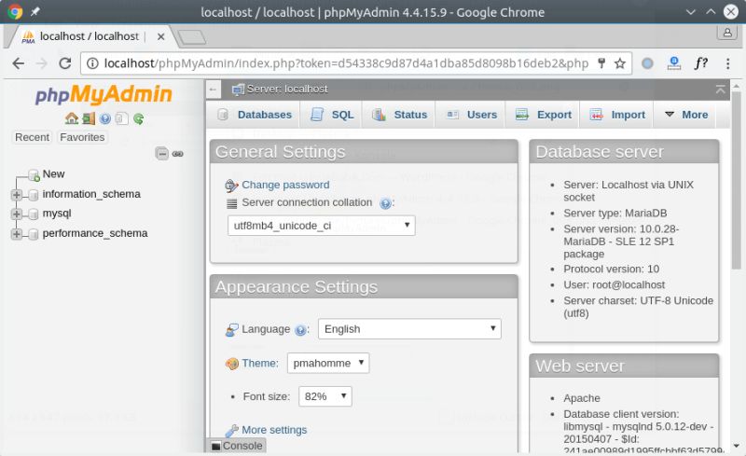Click the pin icon in window title bar

click(35, 12)
